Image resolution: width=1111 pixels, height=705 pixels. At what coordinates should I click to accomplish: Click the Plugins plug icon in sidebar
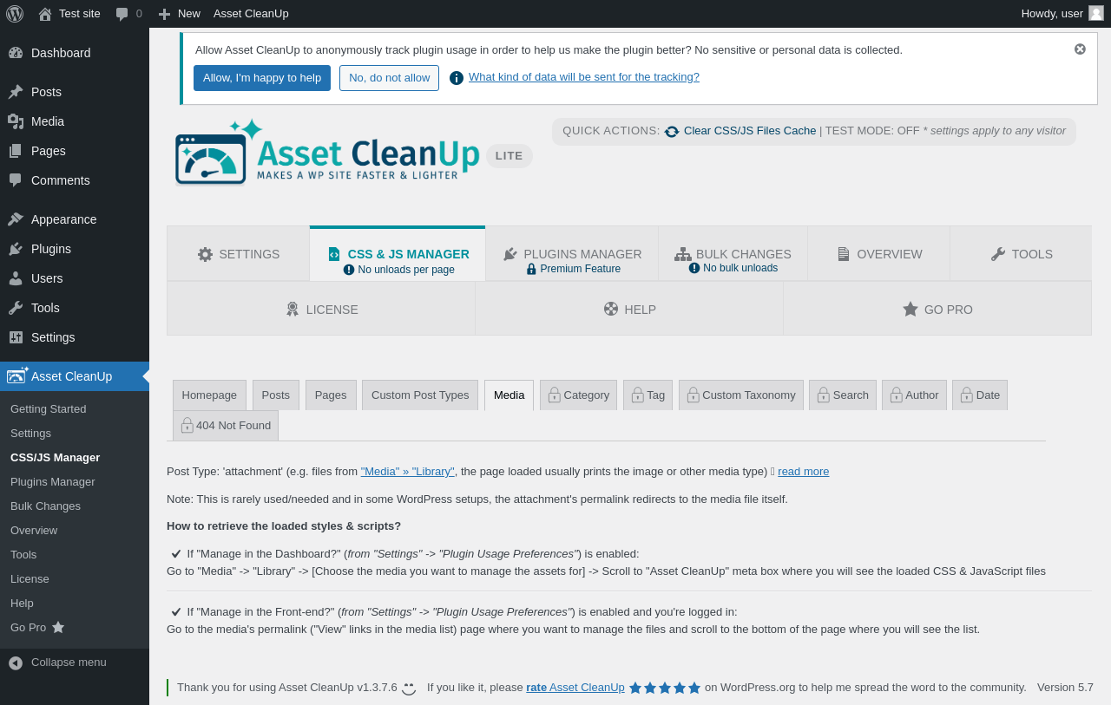pyautogui.click(x=16, y=249)
